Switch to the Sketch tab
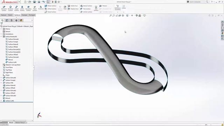 [10, 15]
